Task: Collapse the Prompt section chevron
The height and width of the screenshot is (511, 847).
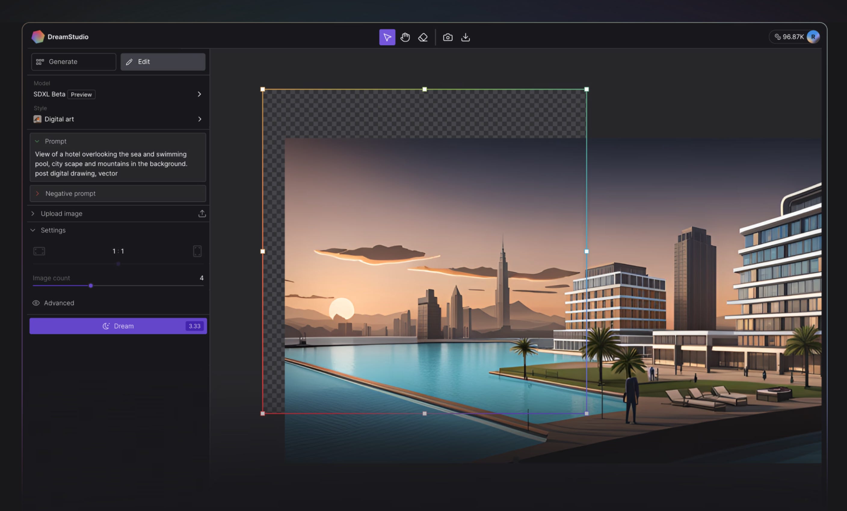Action: point(37,141)
